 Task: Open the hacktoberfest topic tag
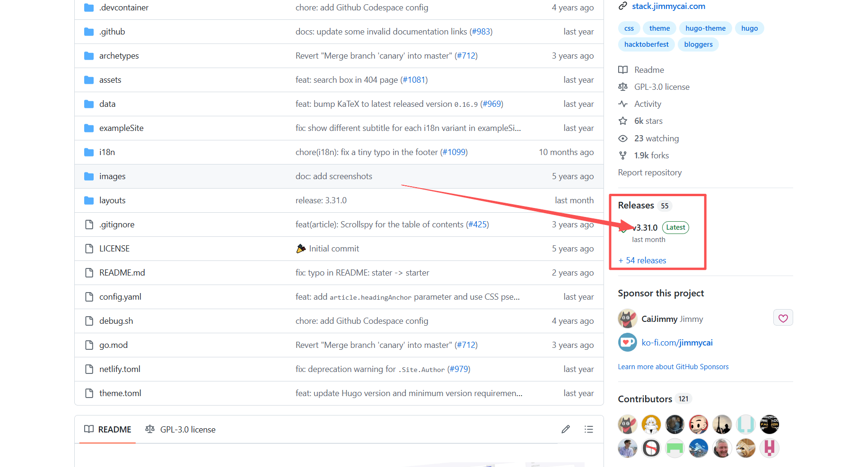646,44
